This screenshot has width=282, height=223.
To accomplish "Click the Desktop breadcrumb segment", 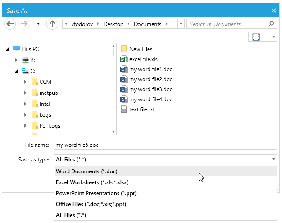I will (x=113, y=24).
